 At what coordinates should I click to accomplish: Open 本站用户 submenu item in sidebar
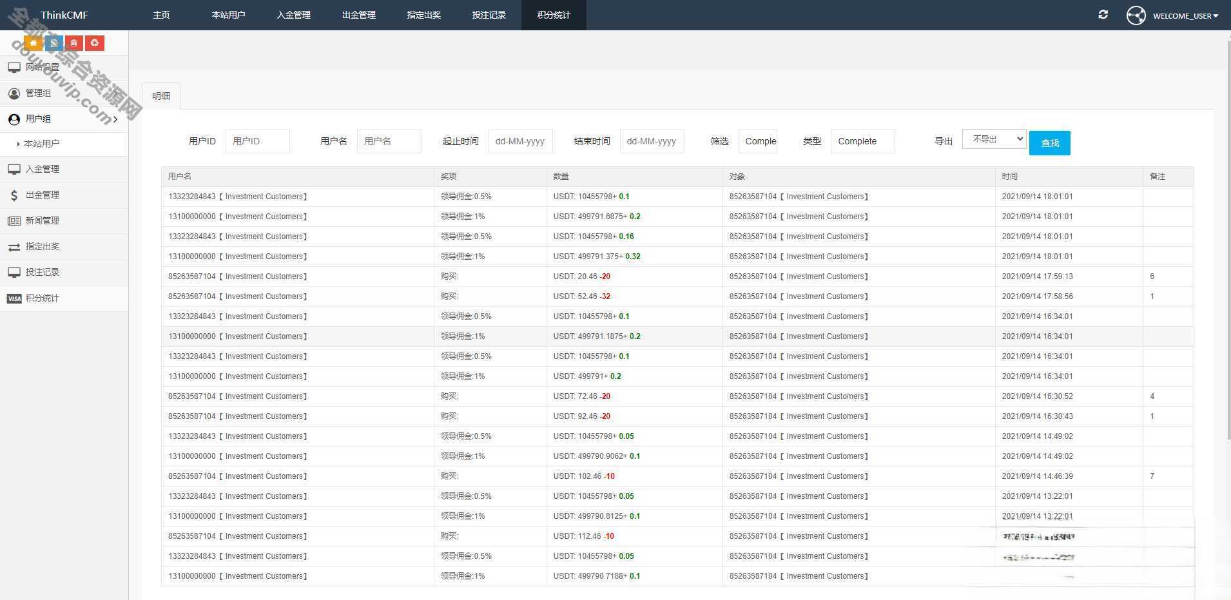[x=42, y=144]
